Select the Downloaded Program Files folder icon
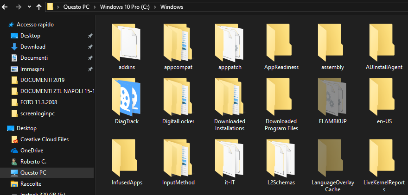The width and height of the screenshot is (408, 195). (x=279, y=97)
